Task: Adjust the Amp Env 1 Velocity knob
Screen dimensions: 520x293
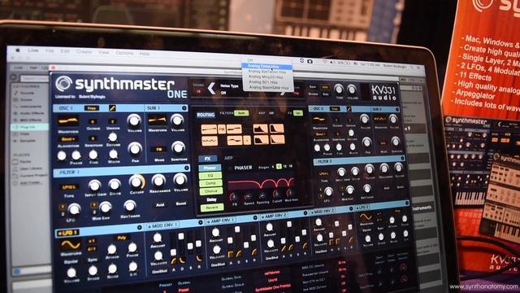Action: (x=216, y=250)
